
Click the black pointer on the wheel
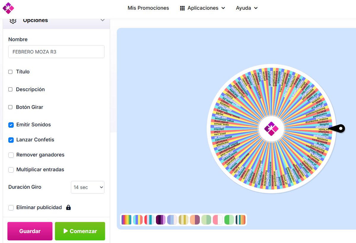[x=337, y=129]
